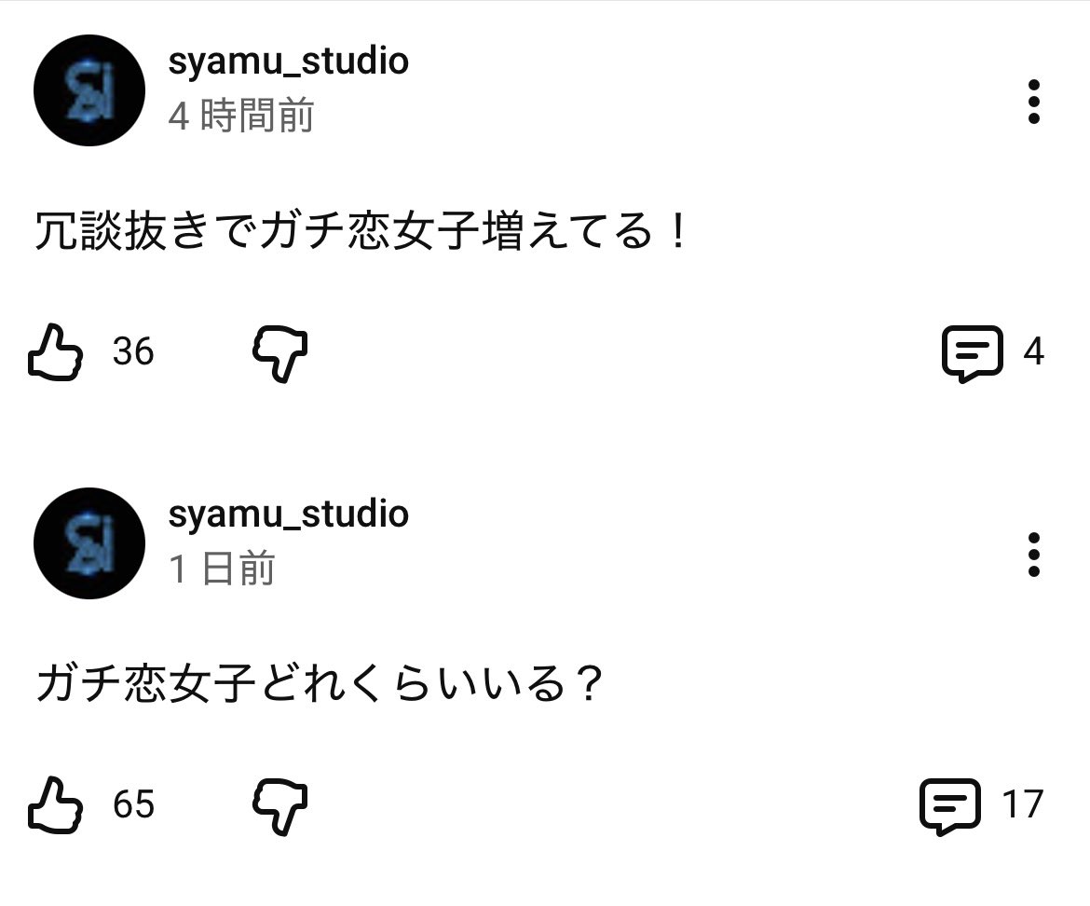Viewport: 1090px width, 906px height.
Task: Open comments on the 1日前 post
Action: click(x=950, y=806)
